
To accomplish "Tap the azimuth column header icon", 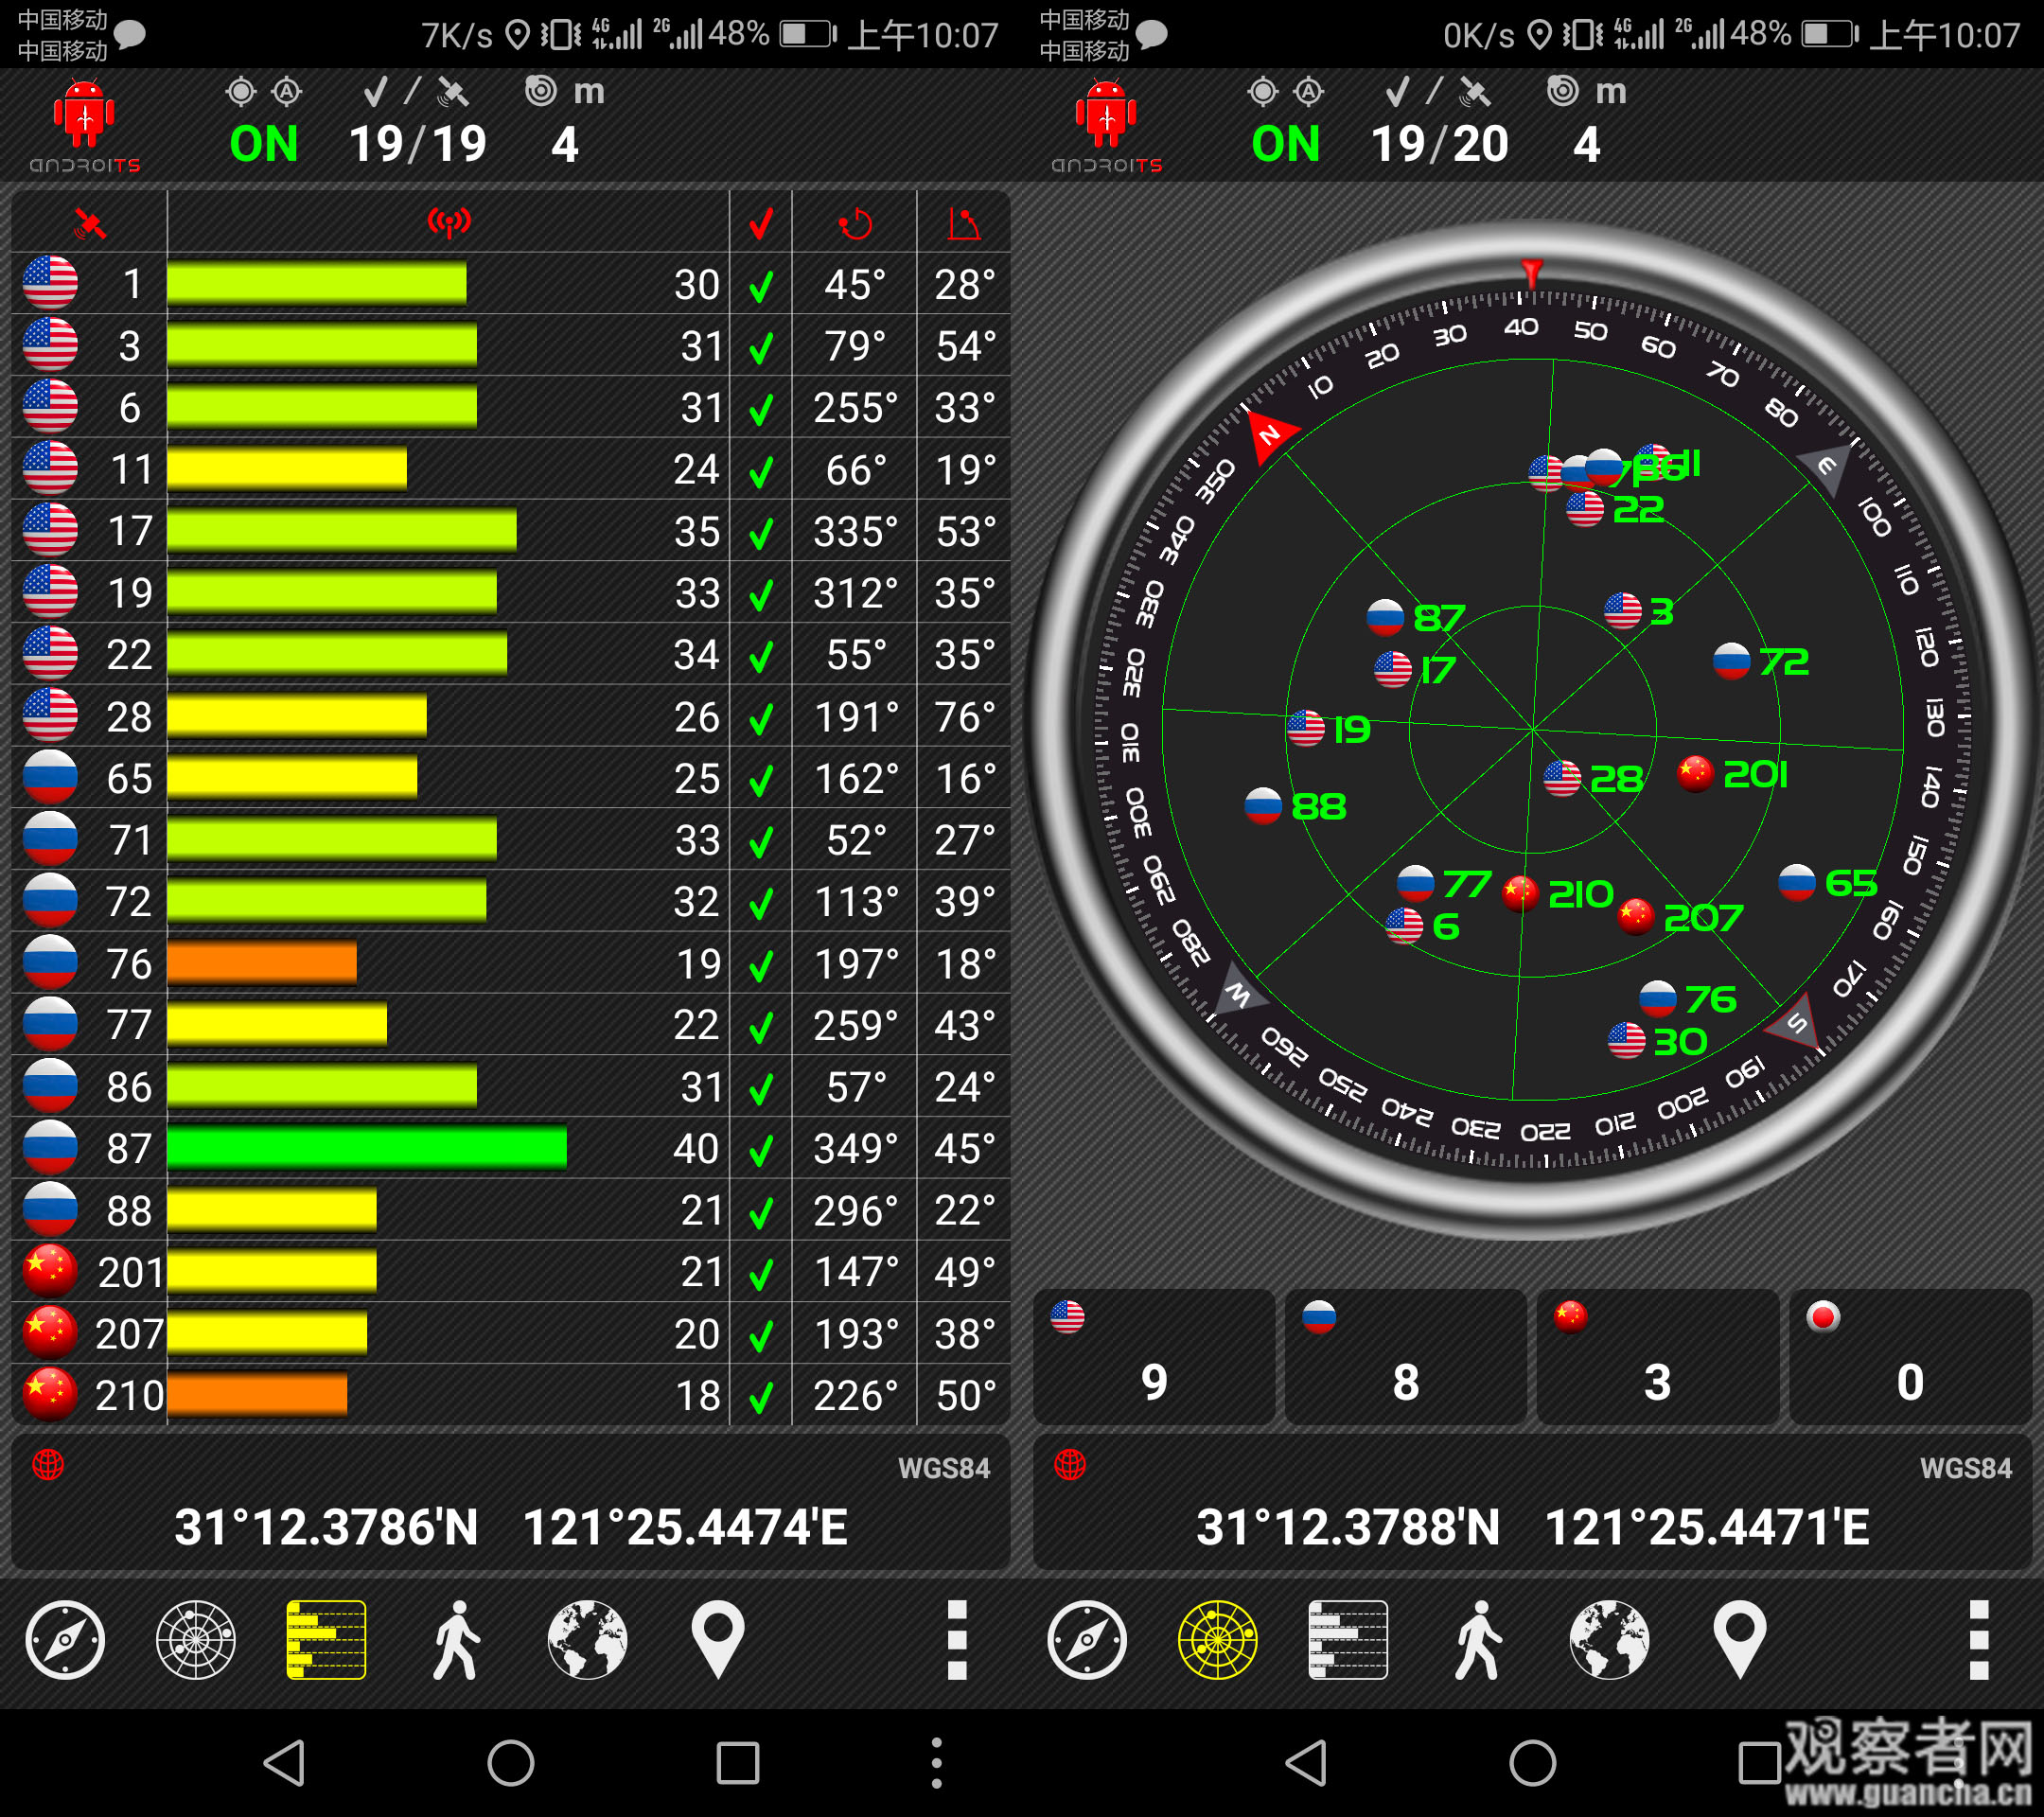I will tap(855, 223).
